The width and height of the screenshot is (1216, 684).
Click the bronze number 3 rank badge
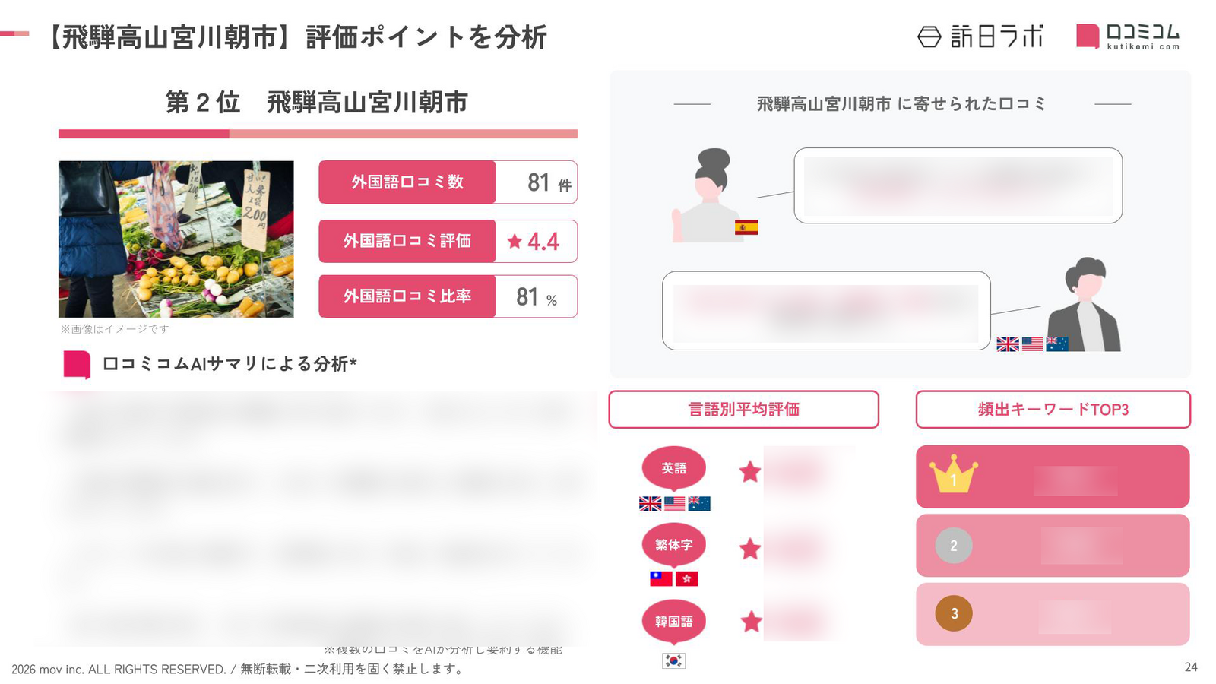(954, 613)
